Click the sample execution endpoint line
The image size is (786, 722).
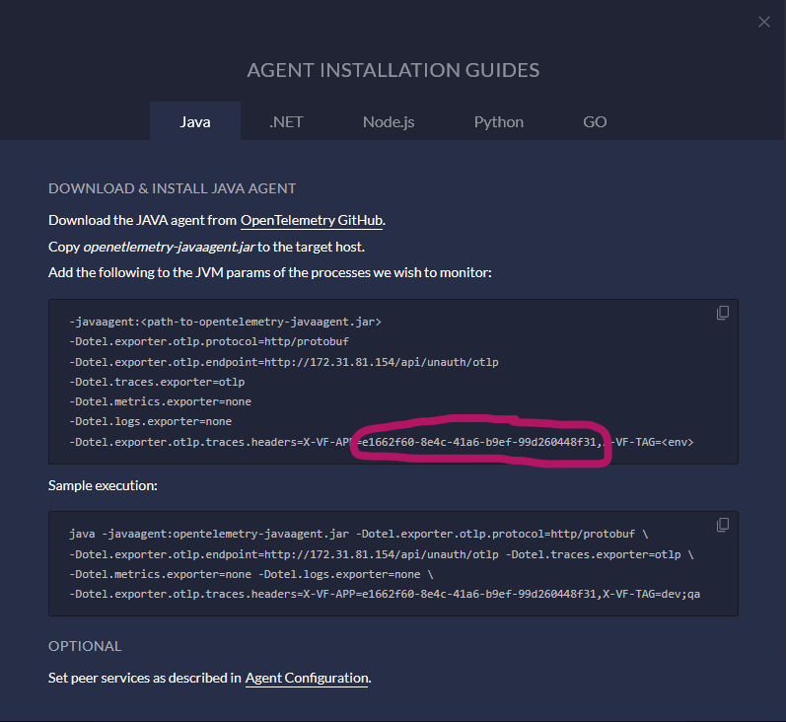tap(382, 554)
